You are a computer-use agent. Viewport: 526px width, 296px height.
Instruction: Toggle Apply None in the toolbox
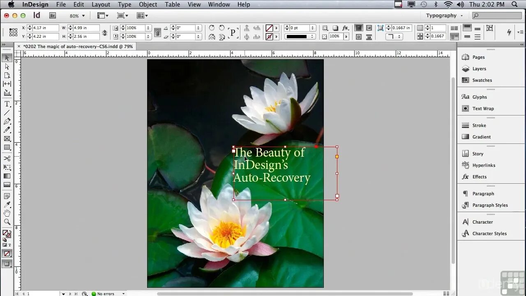(7, 254)
